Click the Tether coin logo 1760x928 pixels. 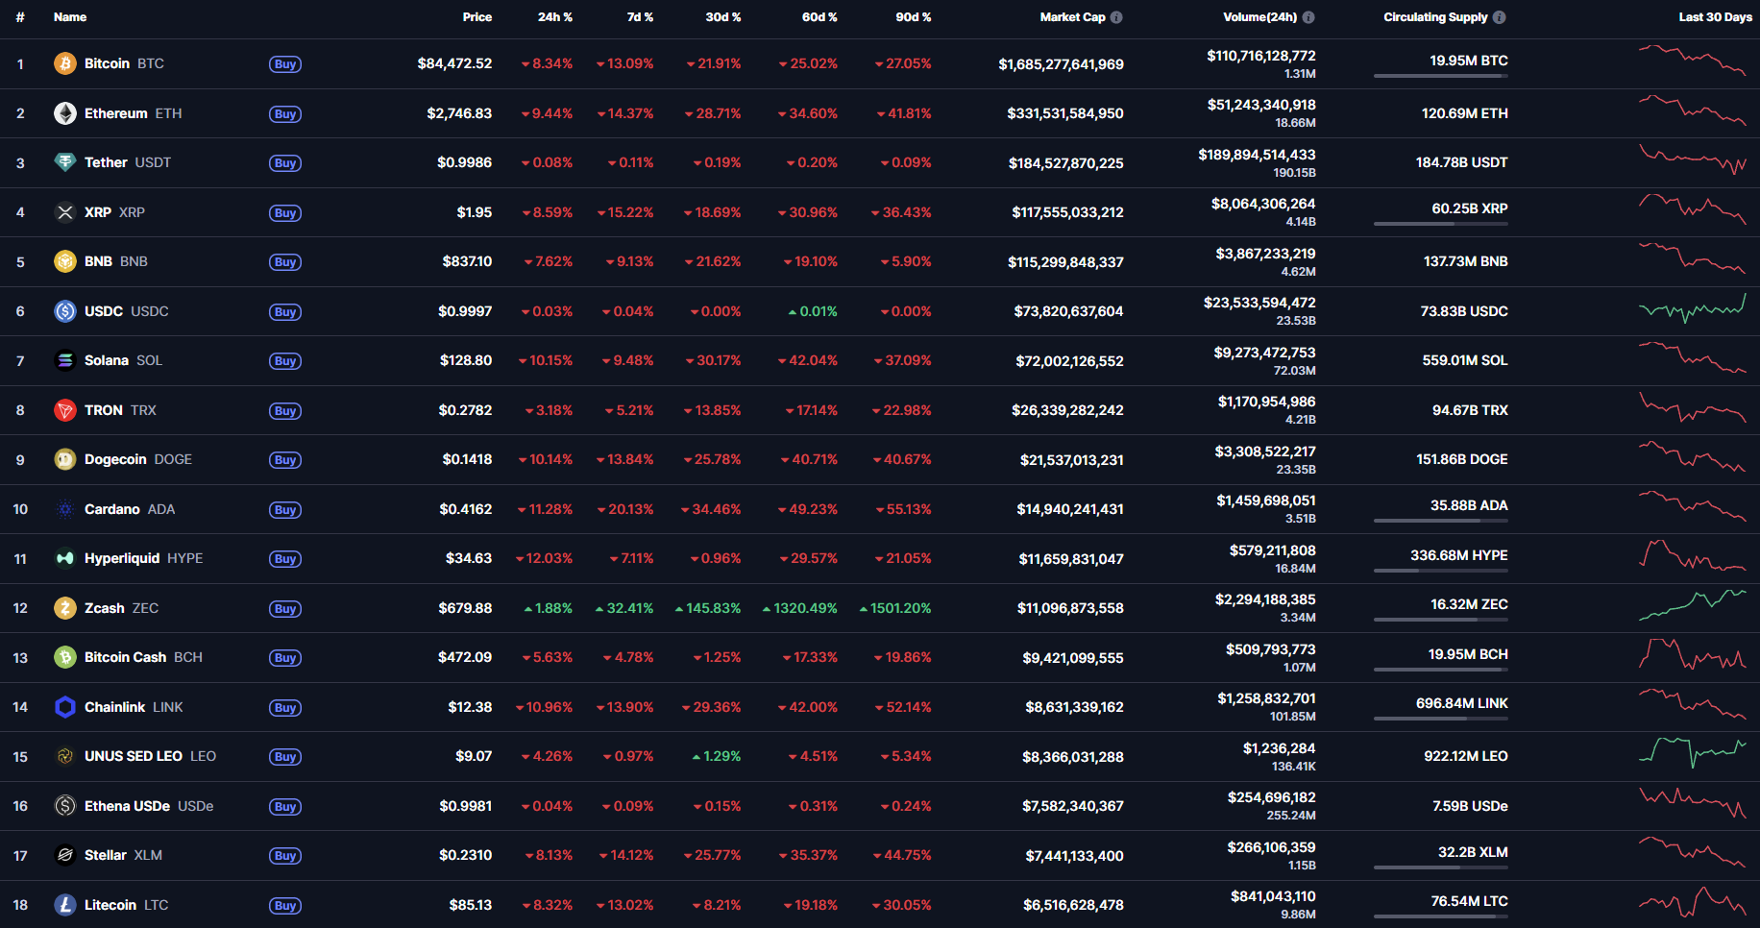click(x=65, y=162)
